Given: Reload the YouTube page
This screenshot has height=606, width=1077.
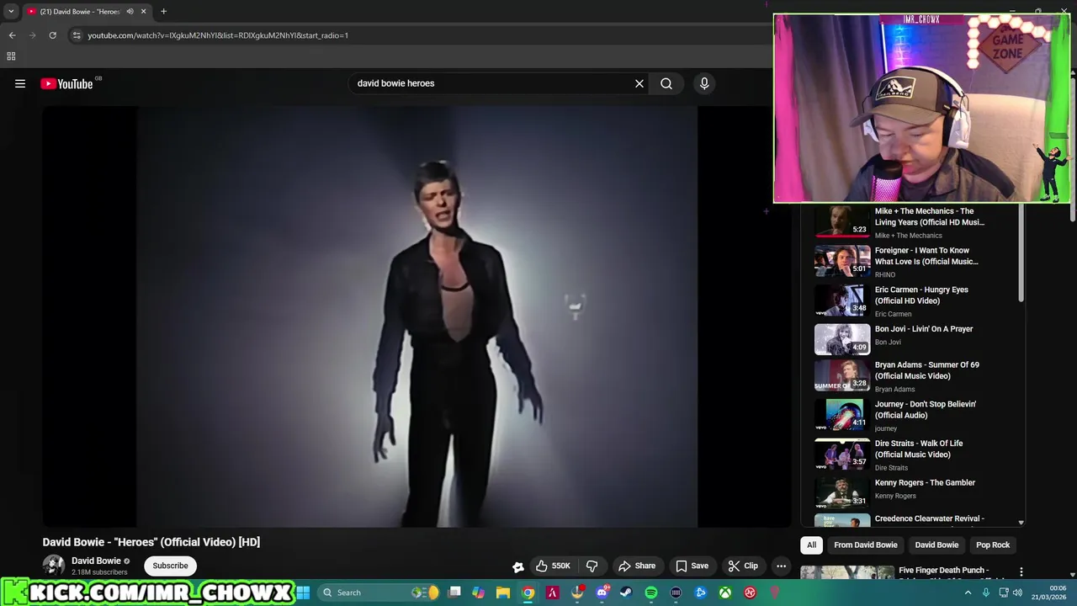Looking at the screenshot, I should click(x=52, y=35).
